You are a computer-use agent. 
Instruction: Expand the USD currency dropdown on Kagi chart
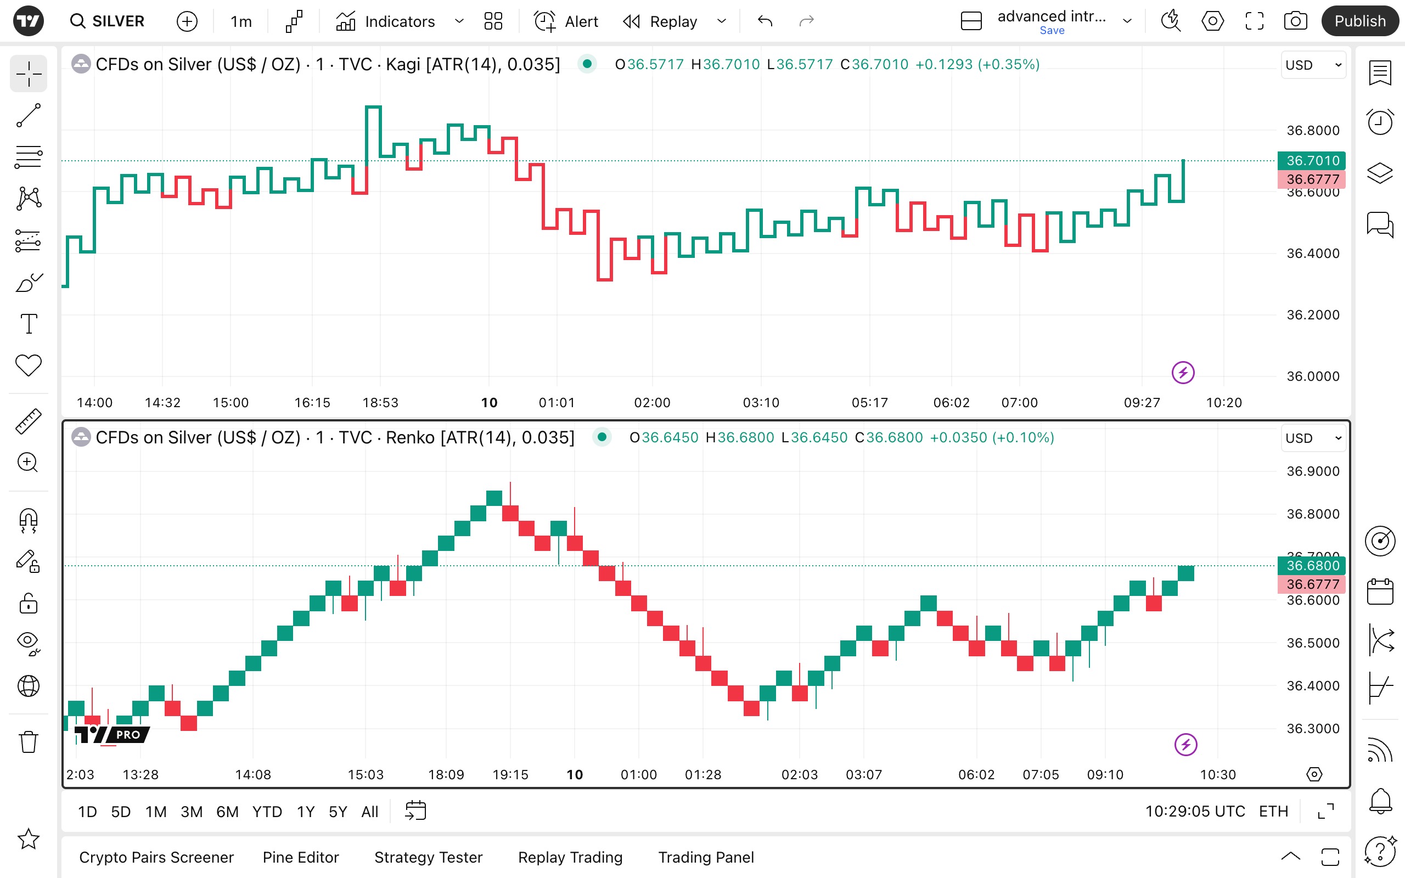click(x=1313, y=65)
